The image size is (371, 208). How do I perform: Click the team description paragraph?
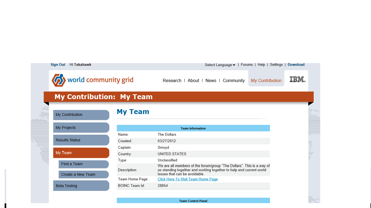pyautogui.click(x=214, y=170)
